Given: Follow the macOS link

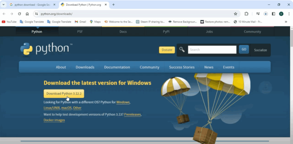Looking at the screenshot, I should point(66,108).
